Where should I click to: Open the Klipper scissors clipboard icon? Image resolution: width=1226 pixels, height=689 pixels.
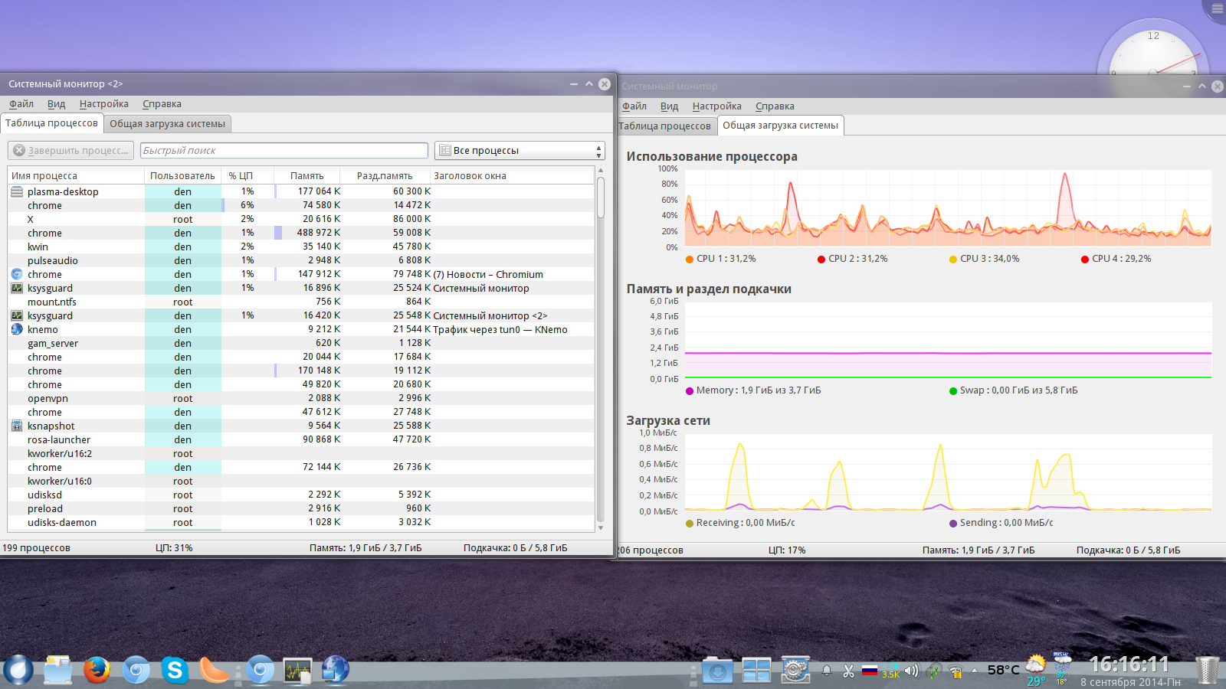pos(848,671)
